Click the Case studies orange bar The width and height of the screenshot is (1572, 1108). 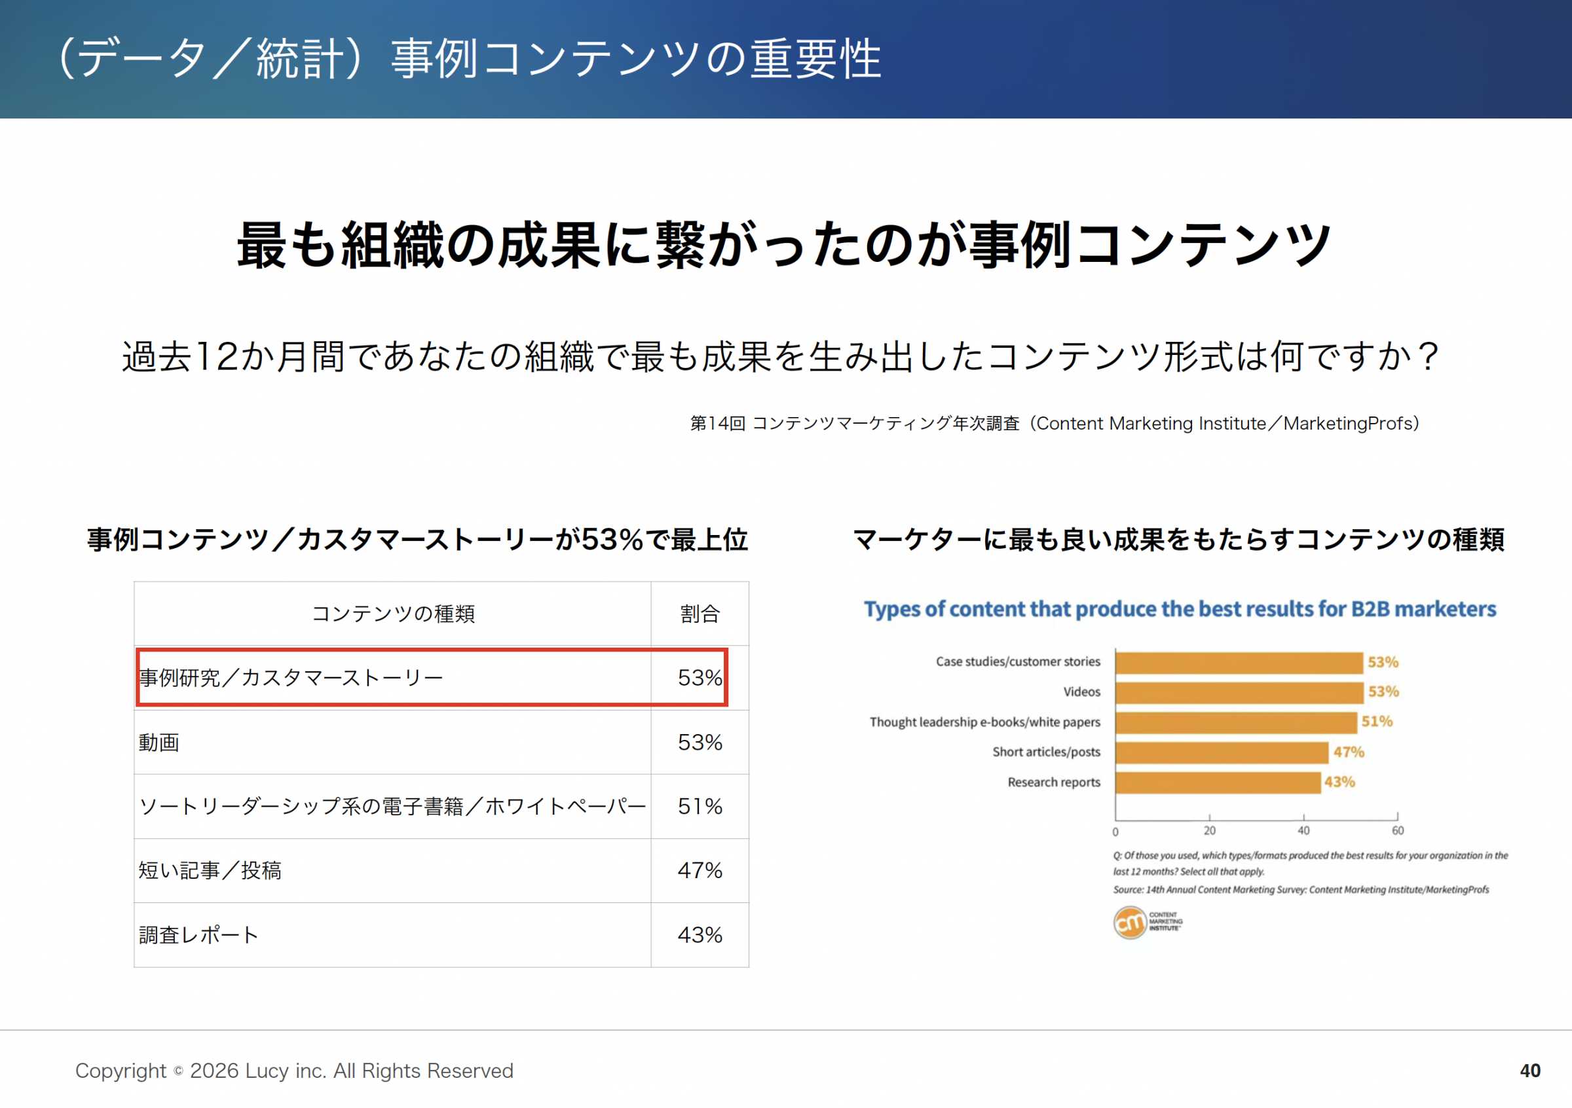pyautogui.click(x=1239, y=663)
